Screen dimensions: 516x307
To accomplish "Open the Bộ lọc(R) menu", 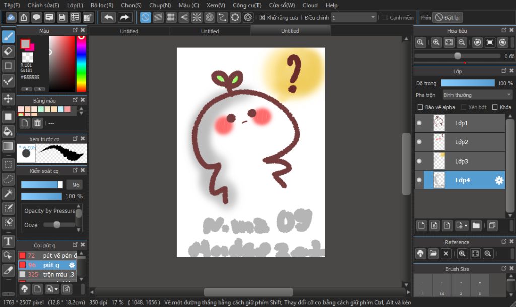I will coord(102,5).
